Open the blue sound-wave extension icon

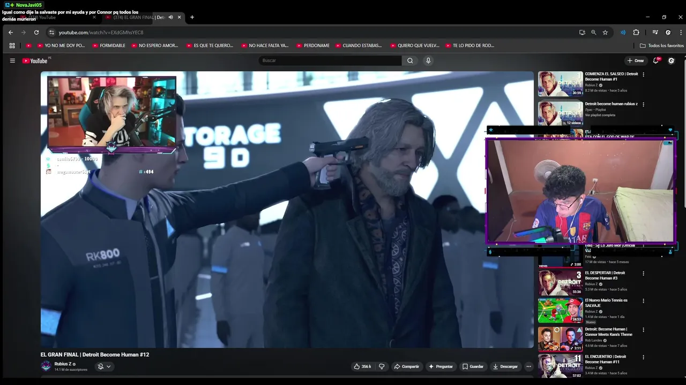pos(623,32)
